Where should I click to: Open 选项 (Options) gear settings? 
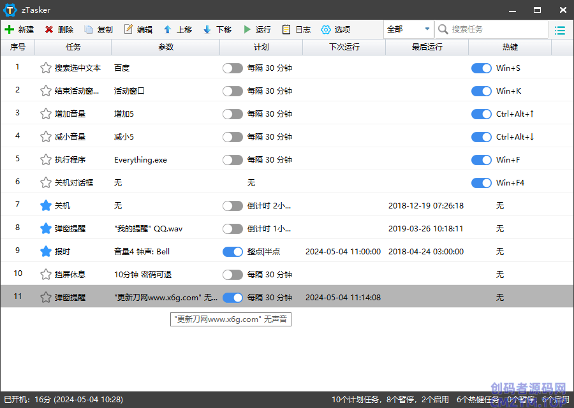pos(326,30)
